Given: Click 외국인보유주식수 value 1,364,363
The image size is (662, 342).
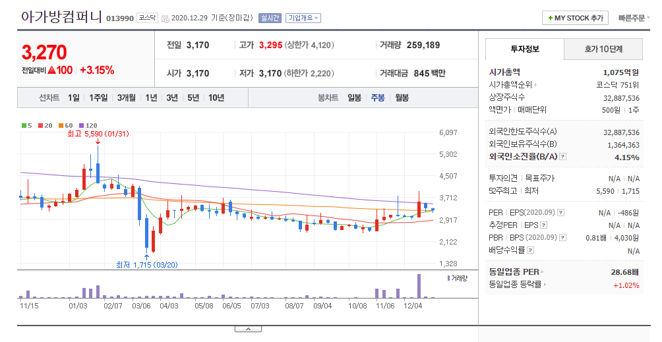Looking at the screenshot, I should (x=624, y=145).
